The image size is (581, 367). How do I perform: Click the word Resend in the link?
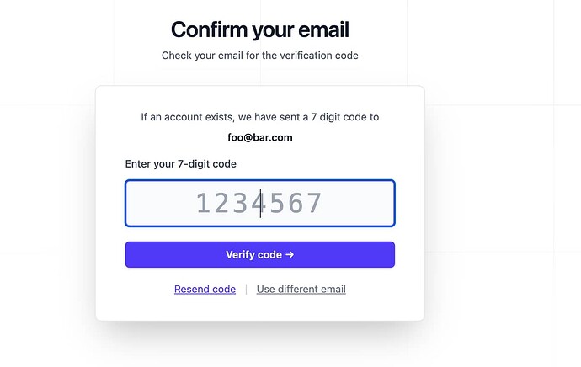click(192, 290)
